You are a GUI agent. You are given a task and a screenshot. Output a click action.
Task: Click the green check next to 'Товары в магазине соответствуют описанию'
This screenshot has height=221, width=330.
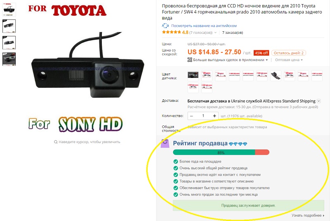click(176, 181)
